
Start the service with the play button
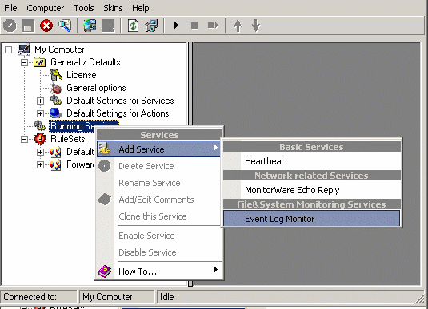176,26
